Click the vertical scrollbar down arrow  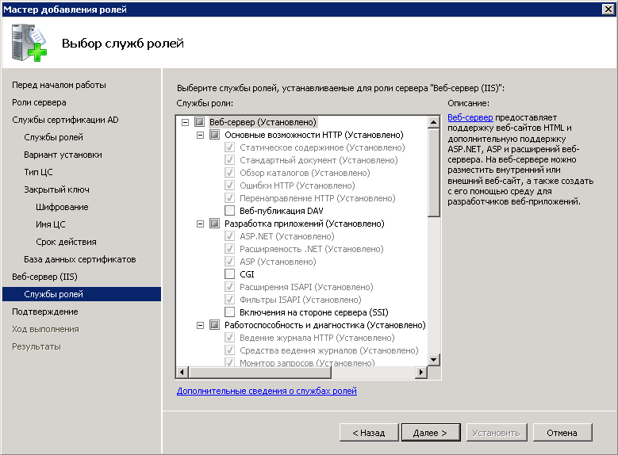[x=434, y=359]
